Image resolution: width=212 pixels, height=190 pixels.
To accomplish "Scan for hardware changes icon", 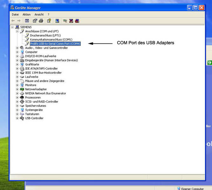I will (57, 21).
